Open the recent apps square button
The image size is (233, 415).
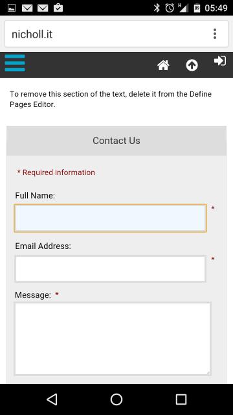(x=181, y=399)
